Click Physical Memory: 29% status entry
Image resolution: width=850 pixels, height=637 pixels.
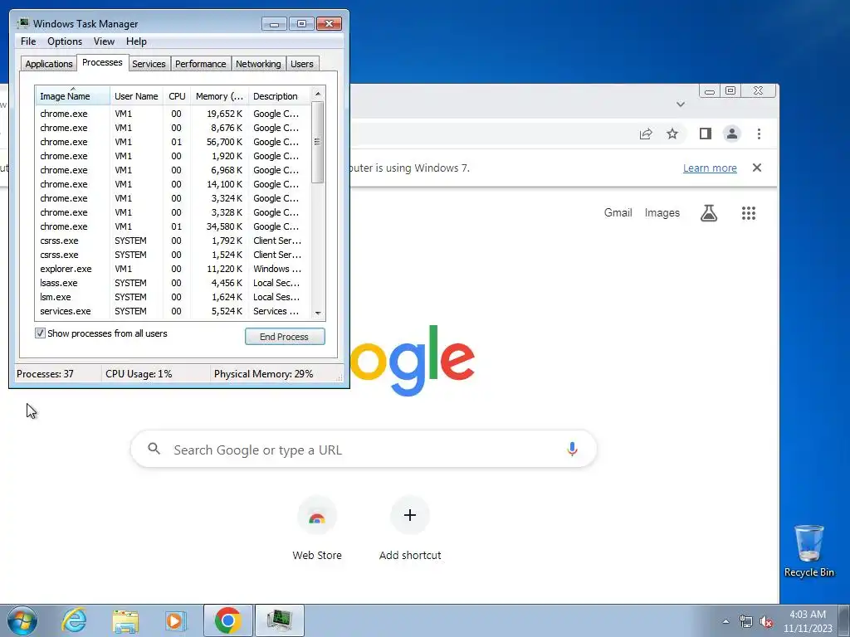click(263, 374)
